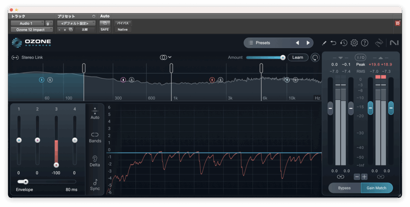Viewport: 410px width, 207px height.
Task: Open the help question mark icon
Action: (x=364, y=43)
